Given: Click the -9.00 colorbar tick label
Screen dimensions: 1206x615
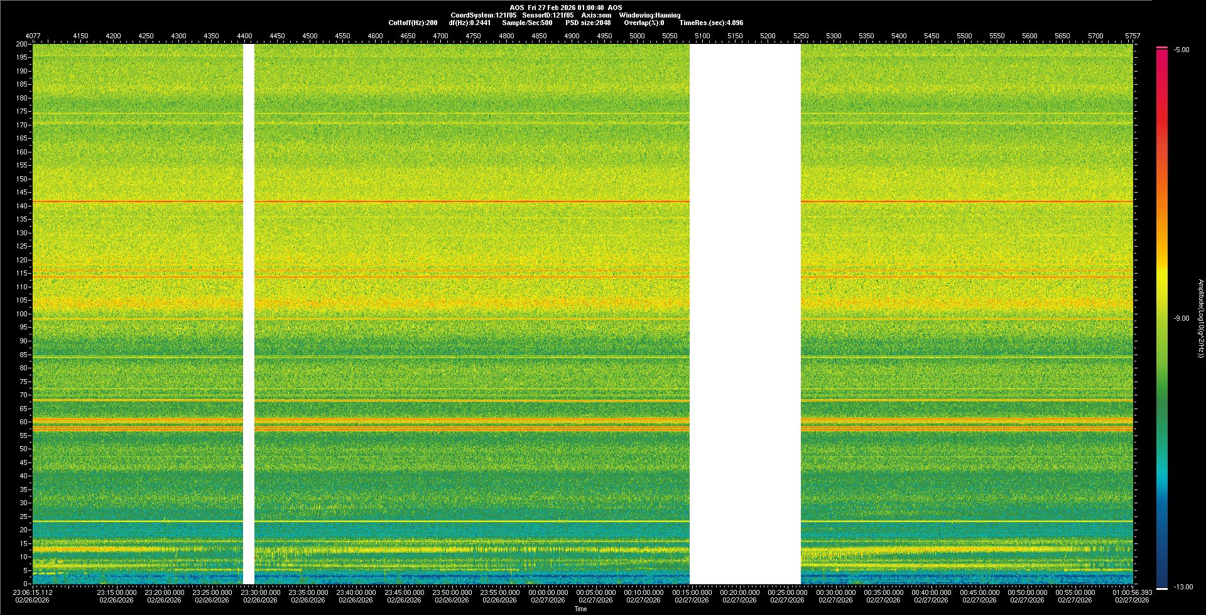Looking at the screenshot, I should click(1181, 319).
